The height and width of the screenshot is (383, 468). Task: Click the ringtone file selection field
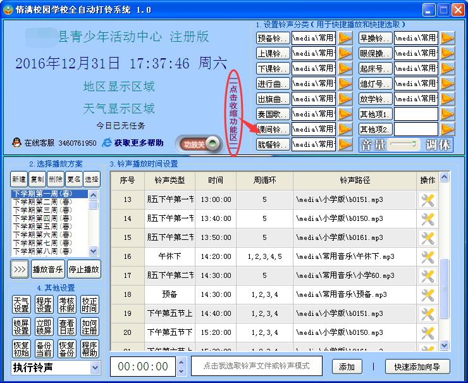point(256,367)
